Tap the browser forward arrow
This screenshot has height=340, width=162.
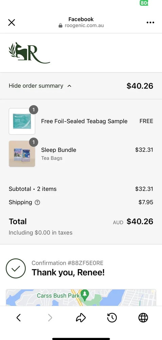pyautogui.click(x=50, y=318)
